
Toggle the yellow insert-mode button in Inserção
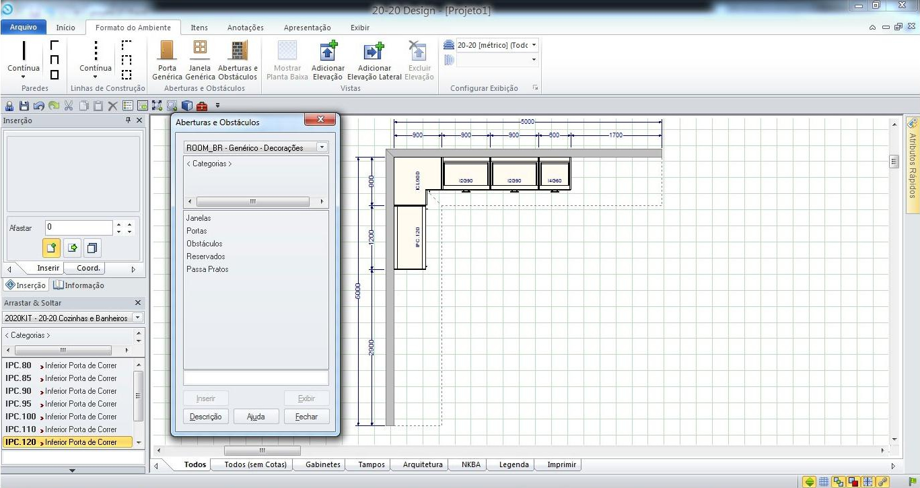(x=52, y=248)
